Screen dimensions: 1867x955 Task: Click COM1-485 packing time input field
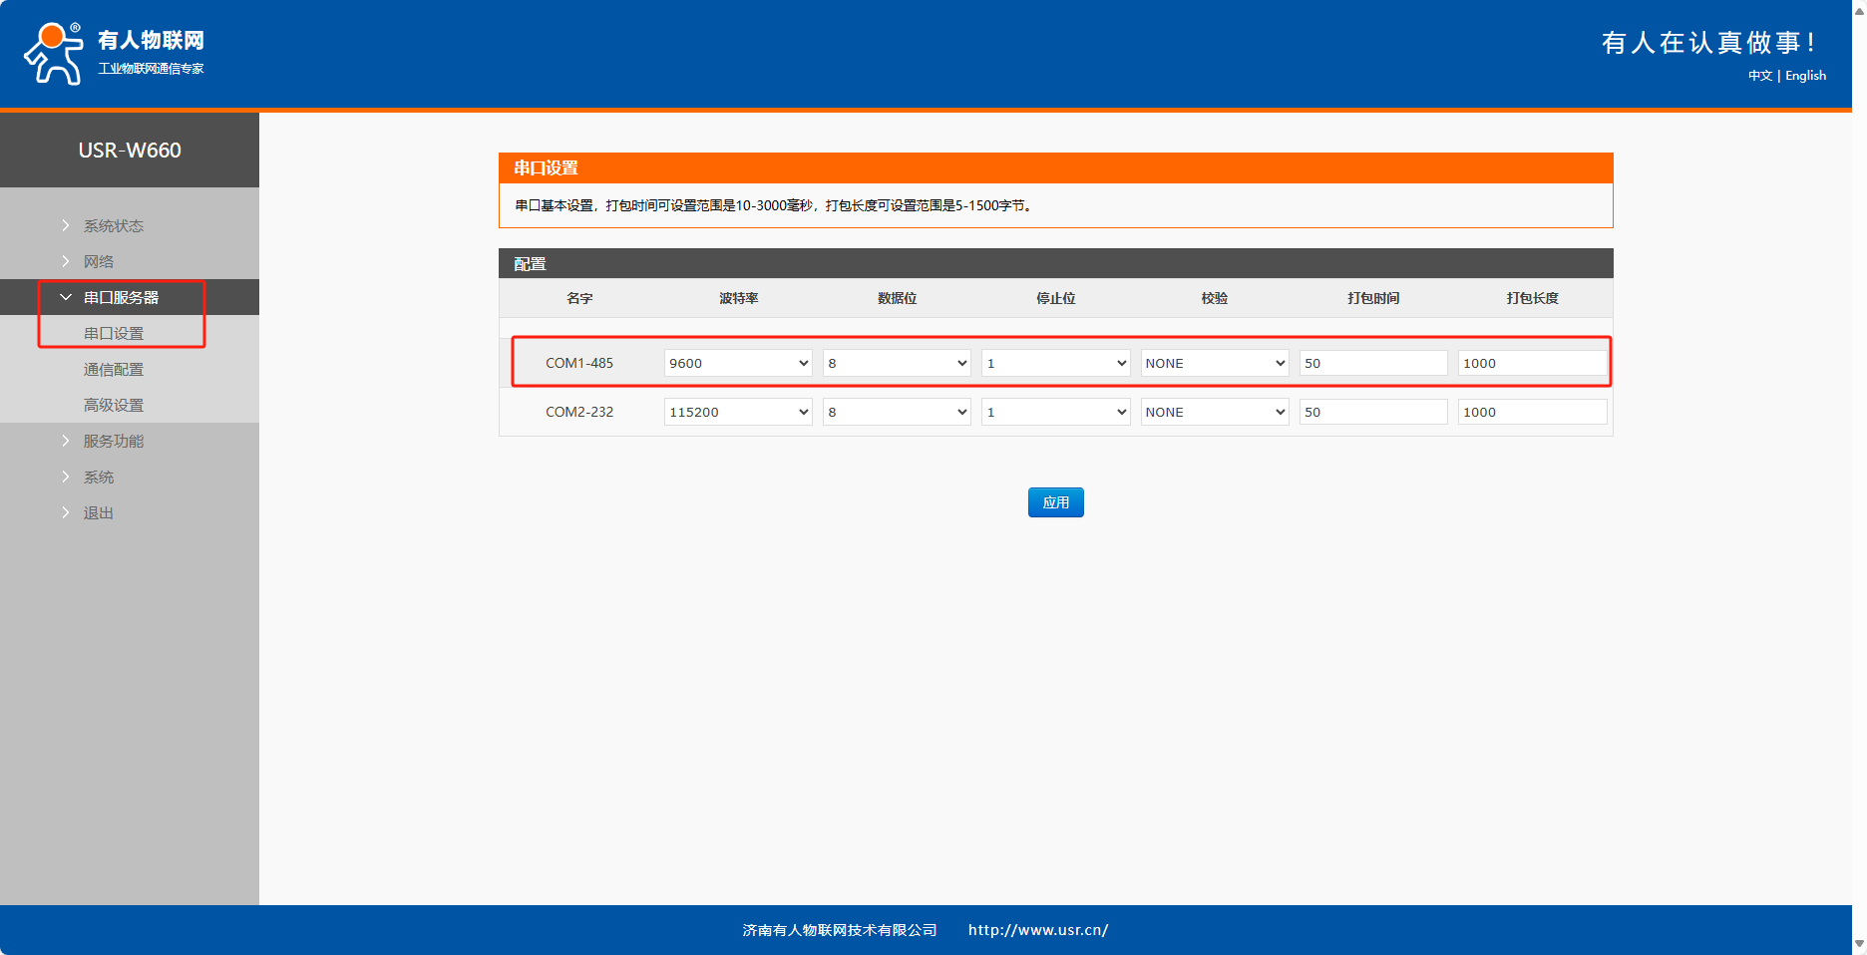point(1372,364)
